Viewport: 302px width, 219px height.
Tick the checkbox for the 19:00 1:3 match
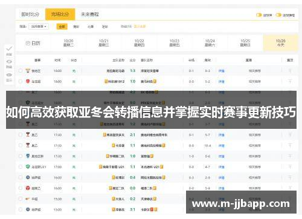[x=21, y=71]
